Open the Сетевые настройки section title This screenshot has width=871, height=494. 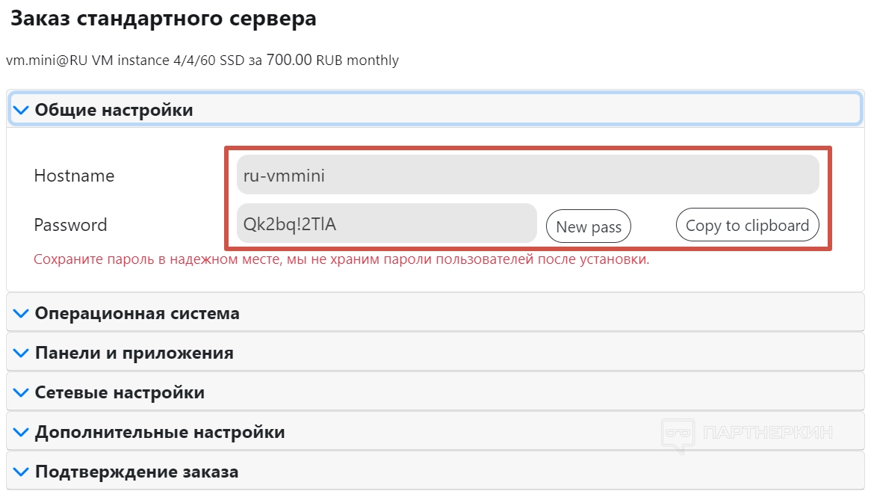(120, 392)
